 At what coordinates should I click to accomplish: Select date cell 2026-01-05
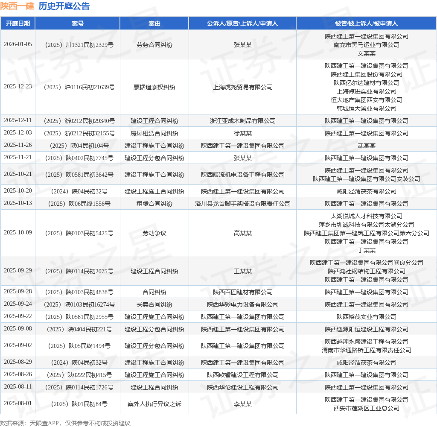[18, 44]
